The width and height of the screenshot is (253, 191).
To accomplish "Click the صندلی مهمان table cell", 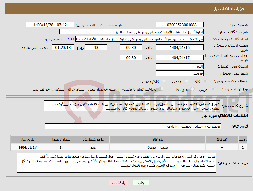I will (x=157, y=147).
